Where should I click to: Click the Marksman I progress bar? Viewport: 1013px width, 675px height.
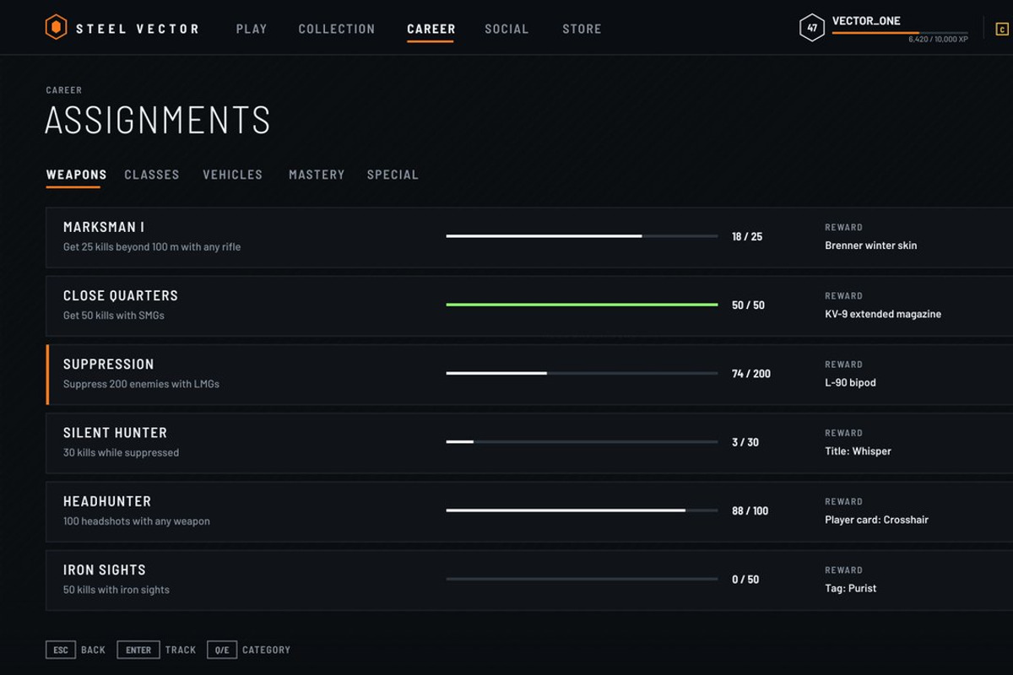(x=582, y=236)
